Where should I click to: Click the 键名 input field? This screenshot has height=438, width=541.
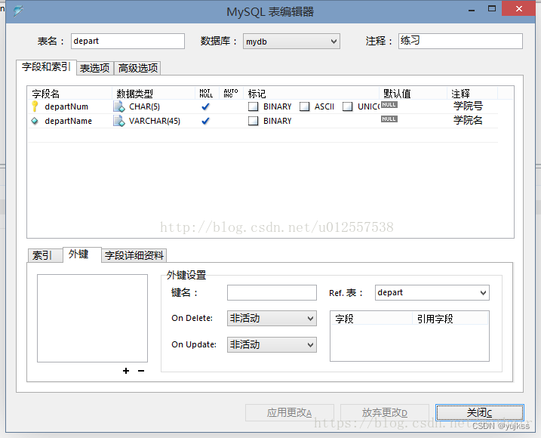(272, 292)
